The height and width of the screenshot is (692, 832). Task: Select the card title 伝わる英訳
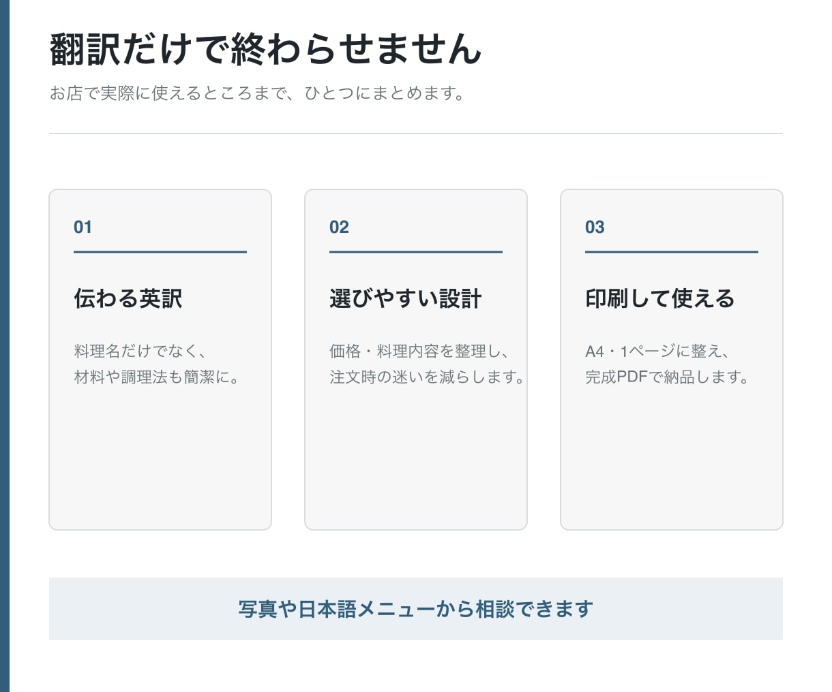click(128, 298)
